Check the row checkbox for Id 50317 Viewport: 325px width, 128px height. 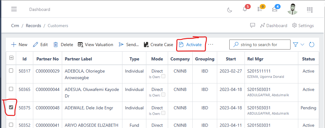[x=11, y=71]
